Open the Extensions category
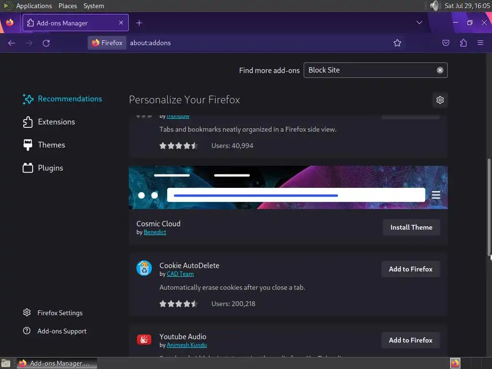This screenshot has height=369, width=492. point(49,122)
